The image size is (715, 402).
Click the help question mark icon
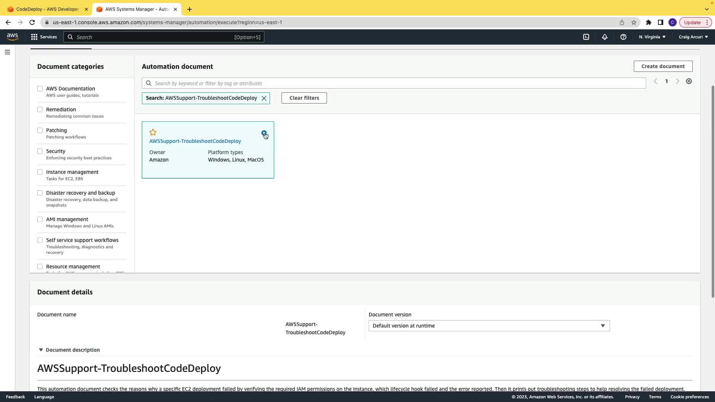pos(623,37)
